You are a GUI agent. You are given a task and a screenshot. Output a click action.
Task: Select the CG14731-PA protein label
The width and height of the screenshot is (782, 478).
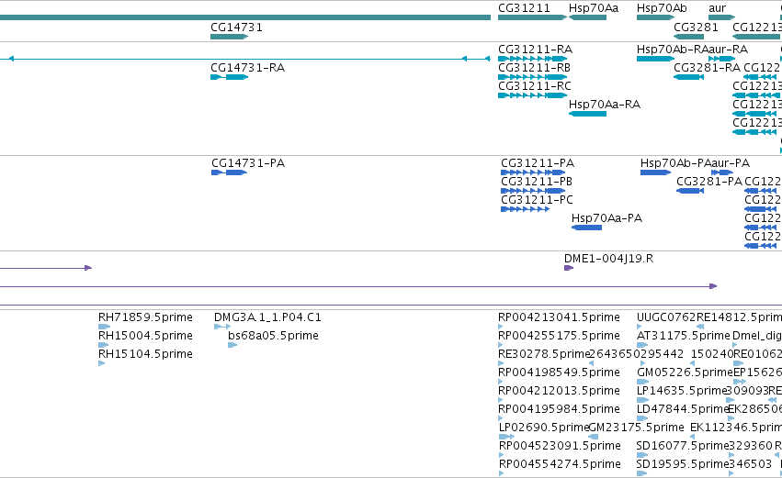tap(248, 163)
